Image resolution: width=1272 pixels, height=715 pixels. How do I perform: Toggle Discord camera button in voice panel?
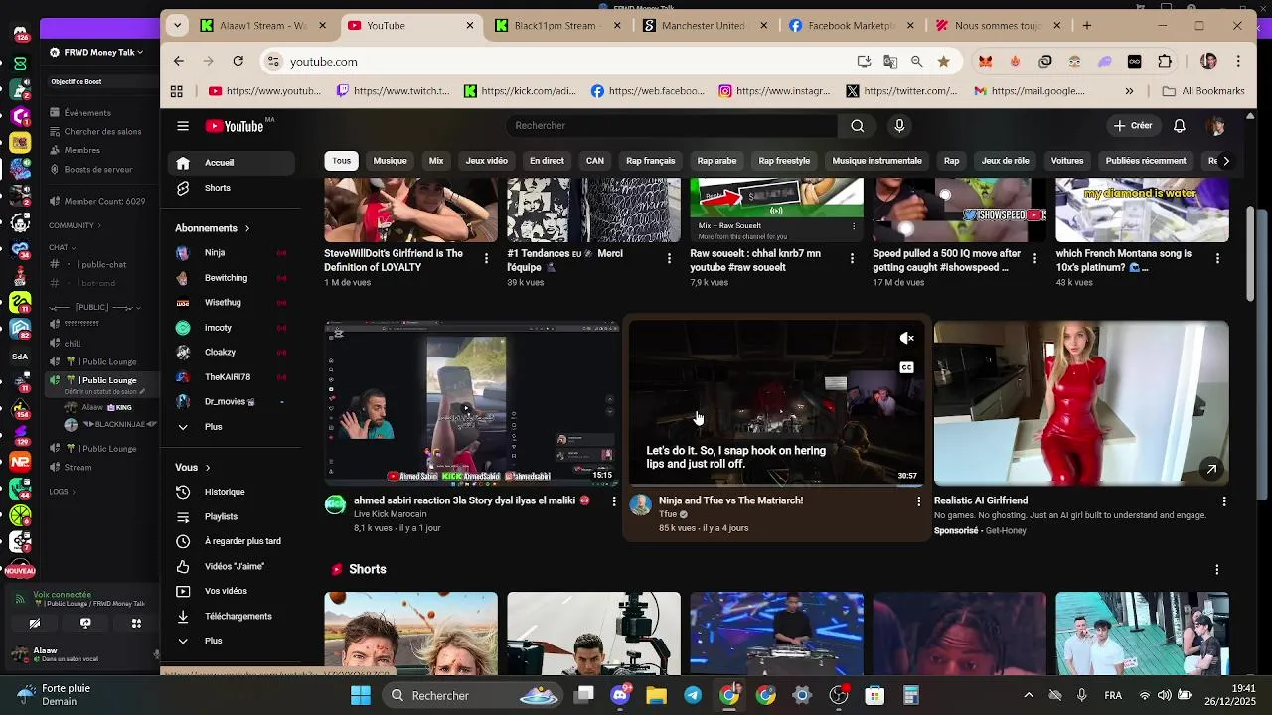tap(35, 624)
